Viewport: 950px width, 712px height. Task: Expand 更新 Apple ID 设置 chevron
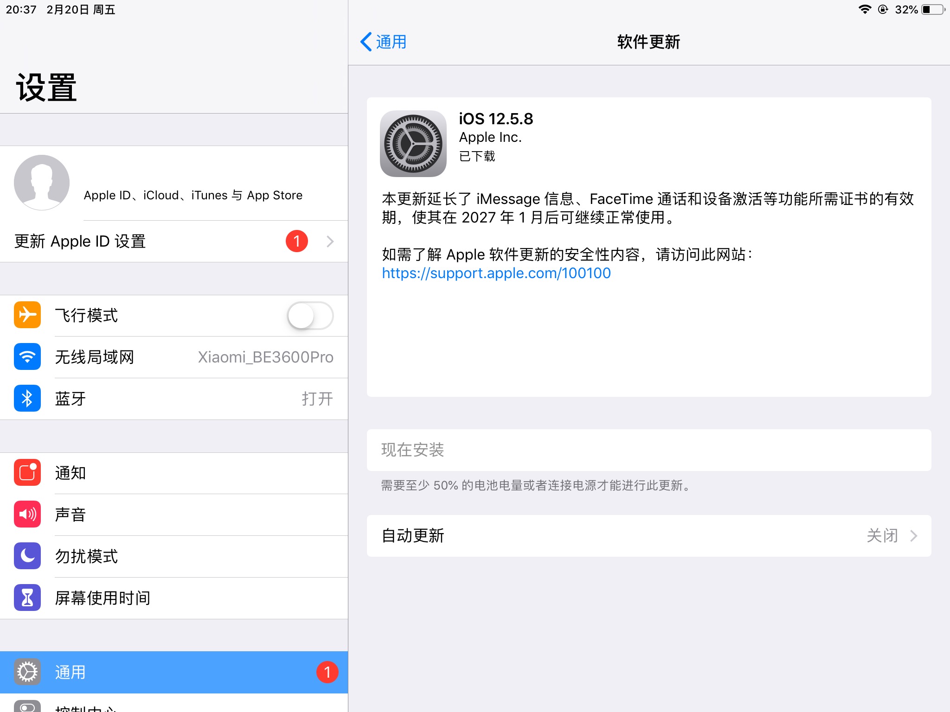[330, 242]
